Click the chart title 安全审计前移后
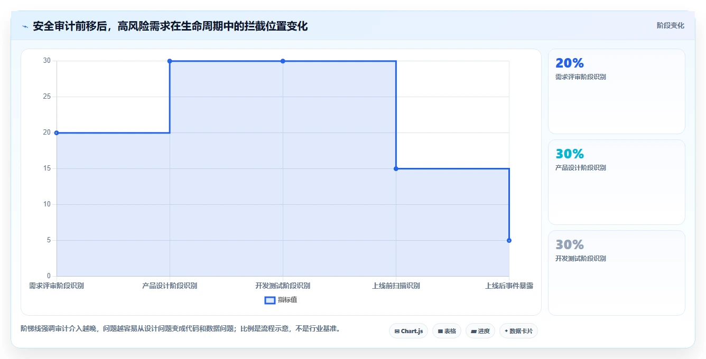This screenshot has width=706, height=359. (x=170, y=26)
